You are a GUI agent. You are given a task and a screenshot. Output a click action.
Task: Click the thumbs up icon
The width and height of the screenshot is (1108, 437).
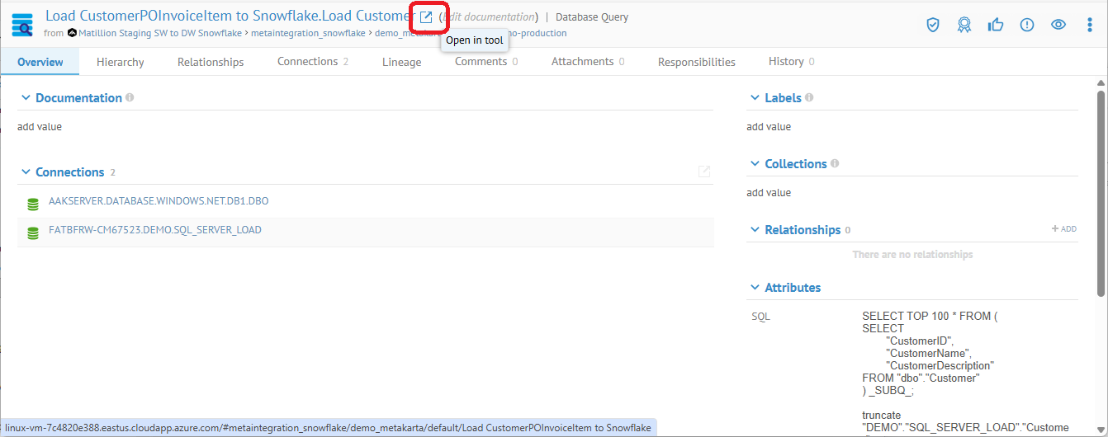click(995, 25)
